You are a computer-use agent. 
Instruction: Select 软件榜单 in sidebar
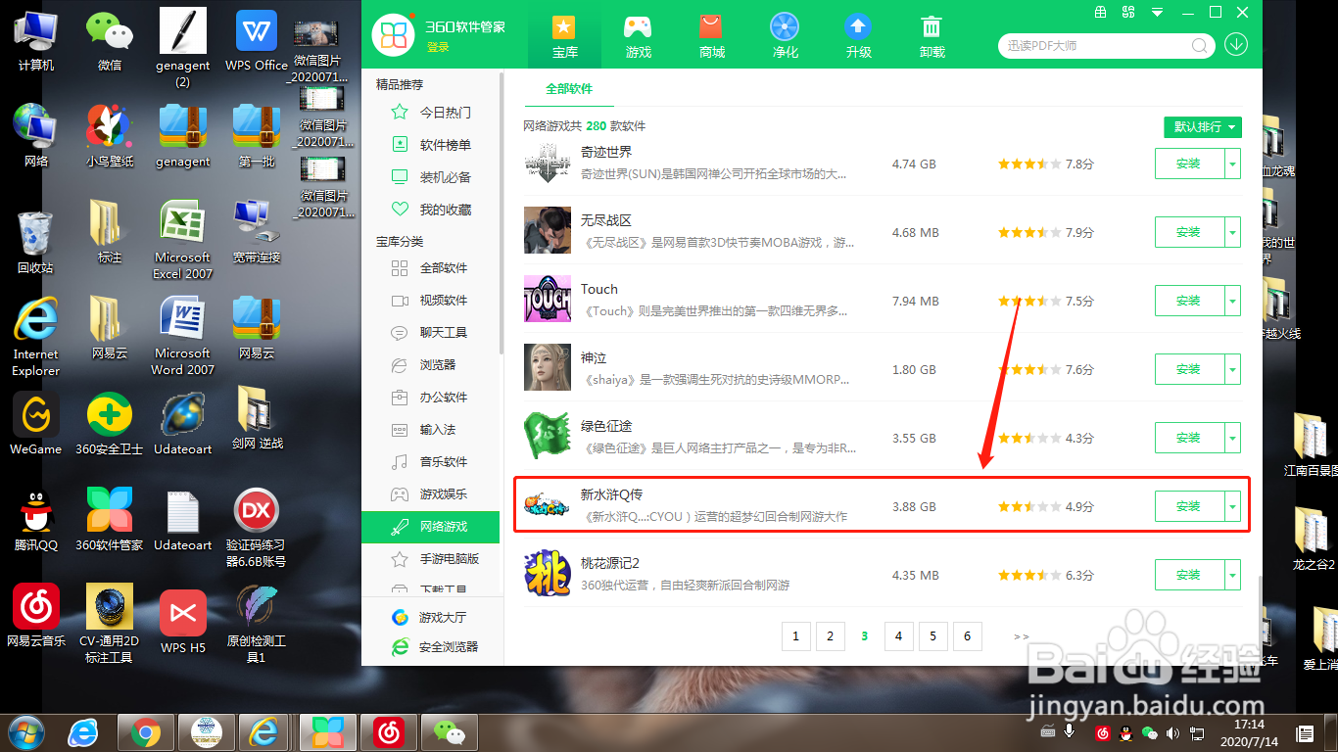point(431,145)
